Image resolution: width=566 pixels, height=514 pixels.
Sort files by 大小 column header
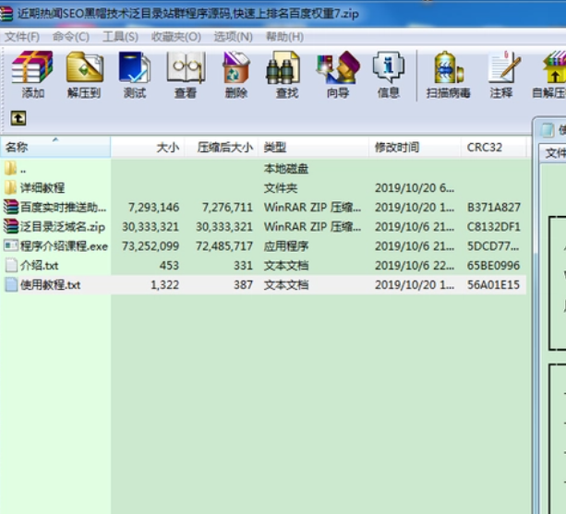[148, 147]
